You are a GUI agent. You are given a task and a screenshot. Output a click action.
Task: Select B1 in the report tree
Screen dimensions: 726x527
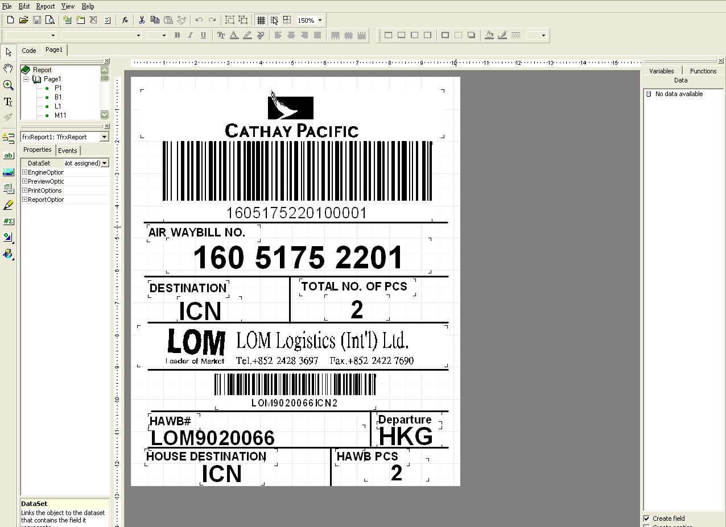(x=58, y=97)
